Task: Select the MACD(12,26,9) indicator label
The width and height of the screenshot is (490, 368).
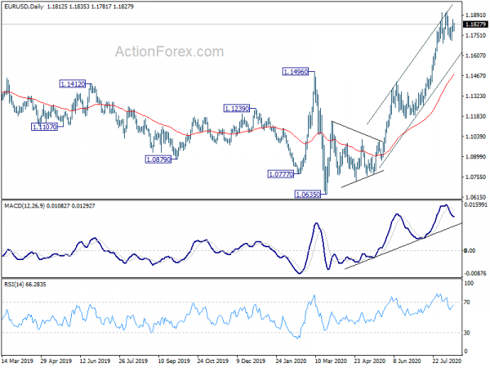Action: [x=24, y=206]
